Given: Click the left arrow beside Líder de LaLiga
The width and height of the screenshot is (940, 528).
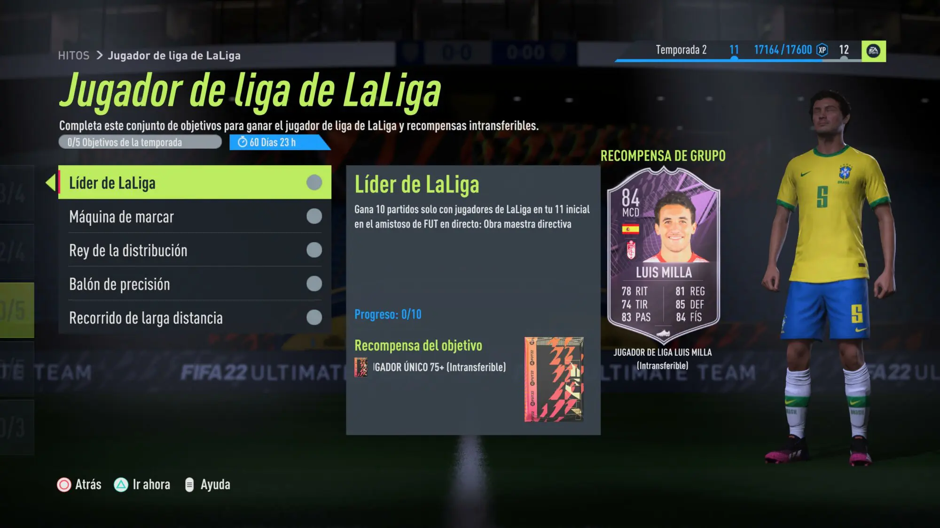Looking at the screenshot, I should [50, 182].
